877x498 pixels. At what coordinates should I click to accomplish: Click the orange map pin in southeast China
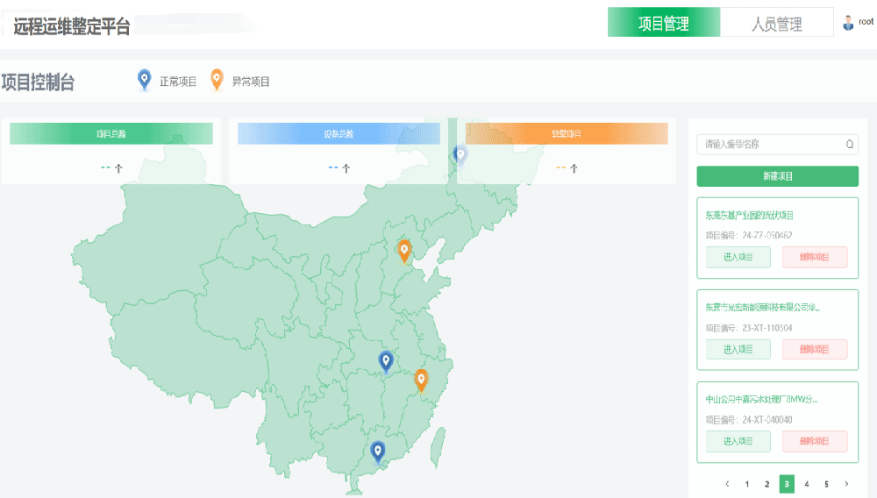point(421,380)
